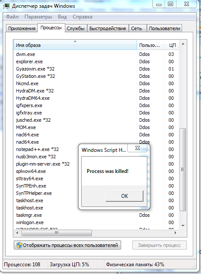Switch to the Службы tab
Image resolution: width=201 pixels, height=274 pixels.
(76, 28)
